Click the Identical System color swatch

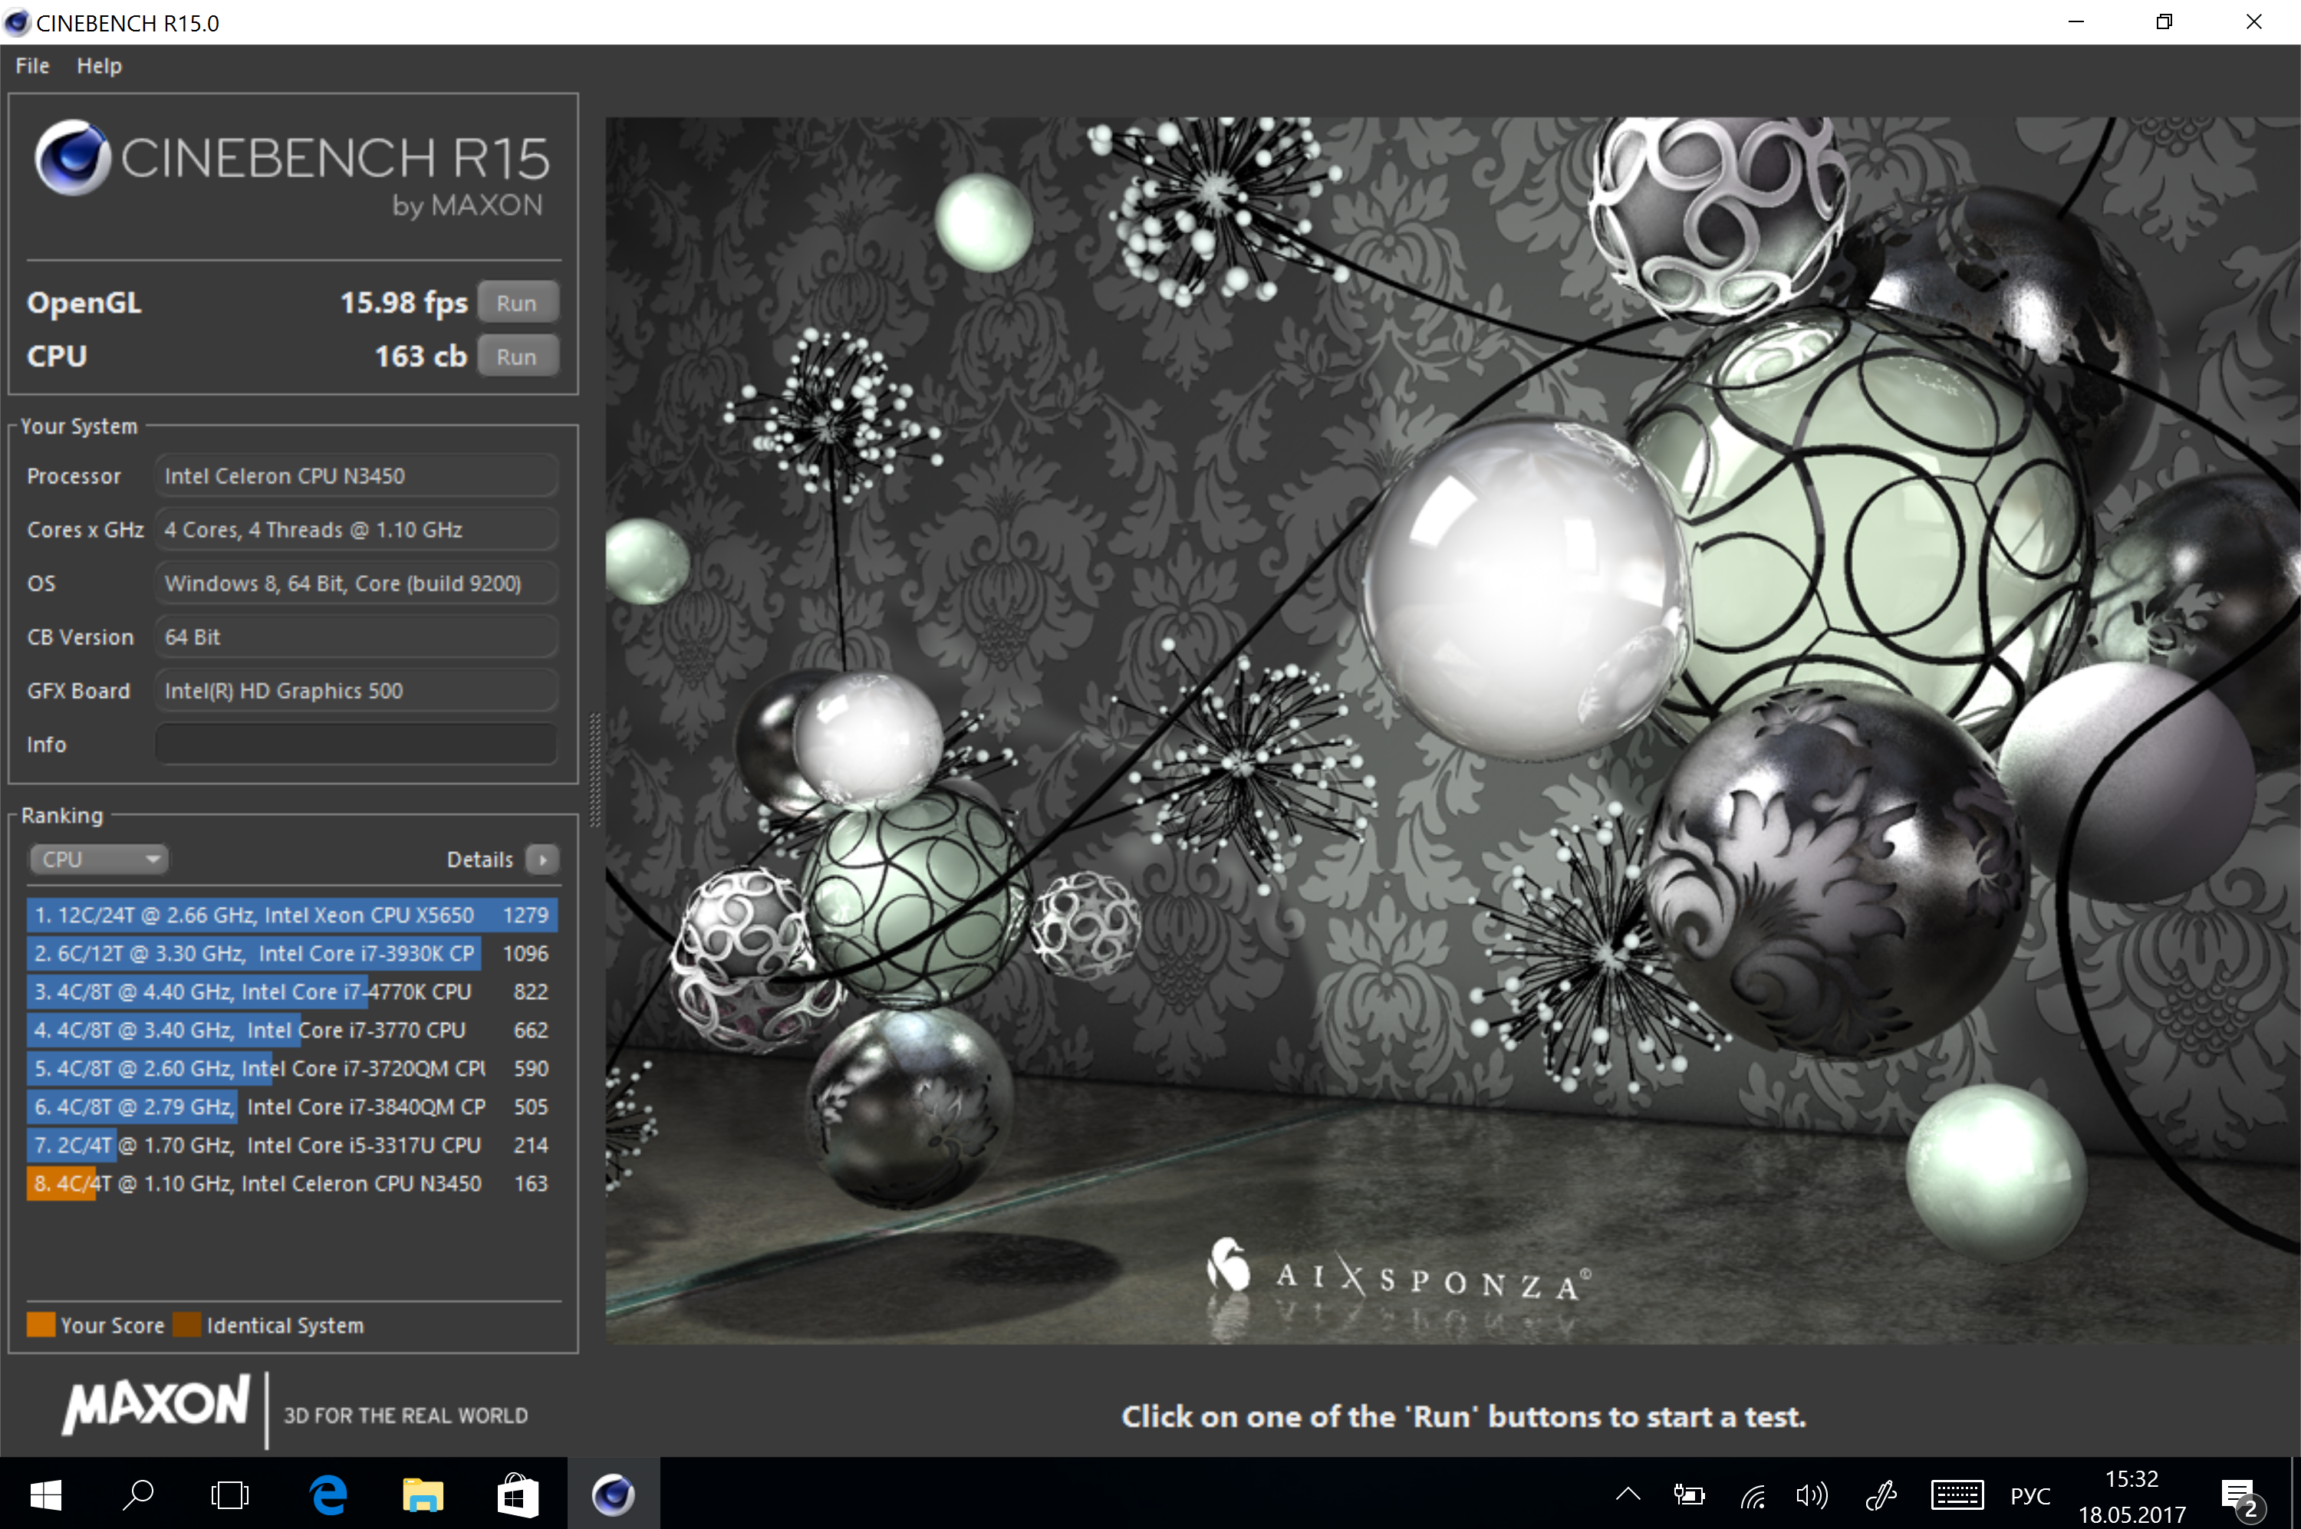pos(187,1324)
